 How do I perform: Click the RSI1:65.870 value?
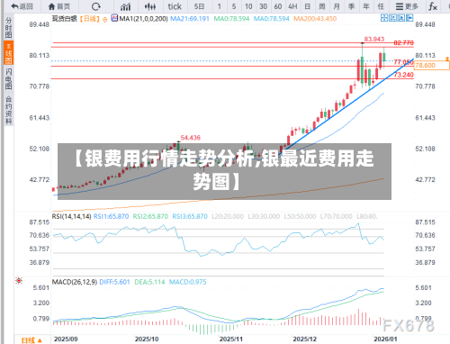point(111,216)
